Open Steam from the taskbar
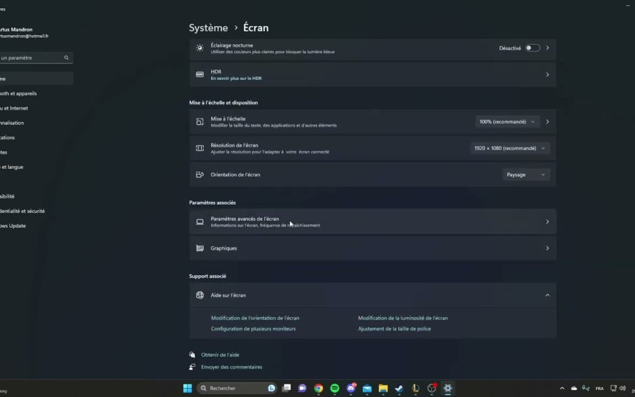Image resolution: width=635 pixels, height=397 pixels. [399, 389]
